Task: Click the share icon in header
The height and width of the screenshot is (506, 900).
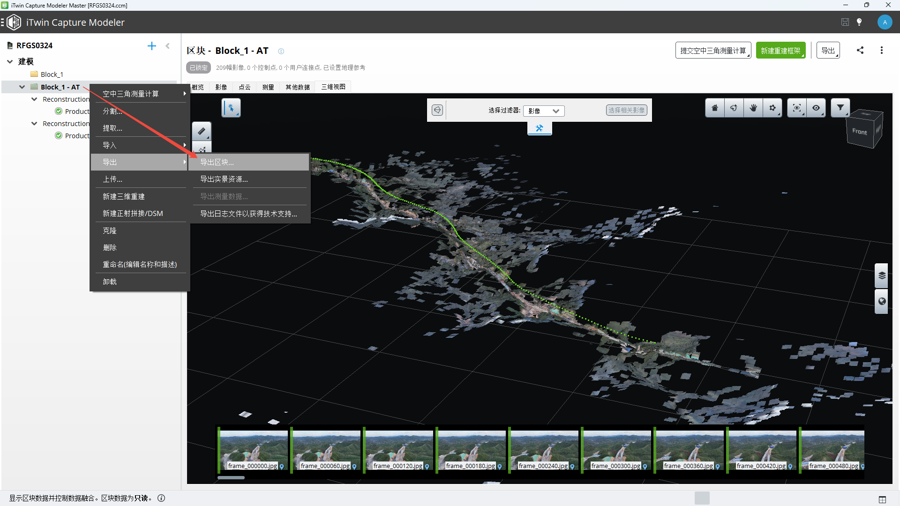Action: point(860,50)
